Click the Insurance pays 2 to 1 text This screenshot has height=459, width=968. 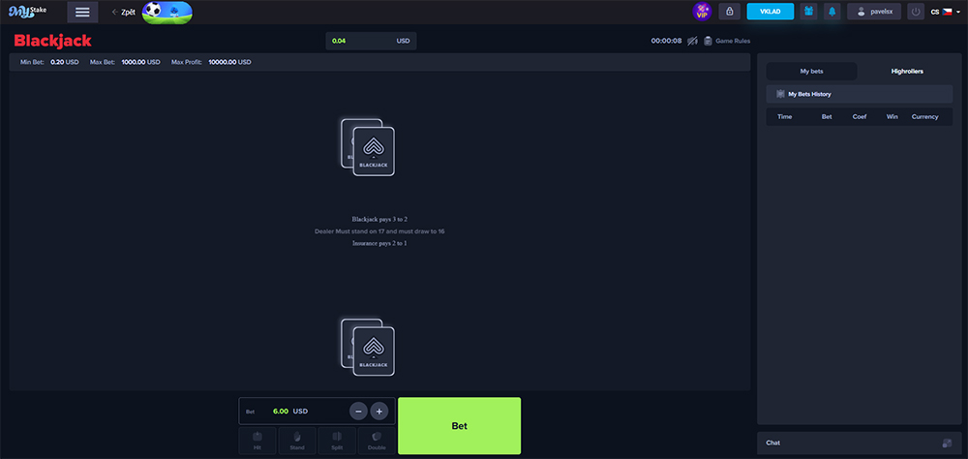pyautogui.click(x=379, y=243)
